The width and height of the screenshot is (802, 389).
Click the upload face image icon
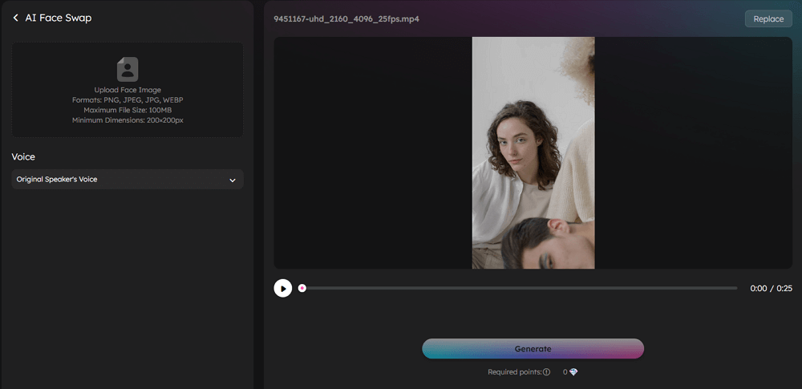tap(128, 69)
